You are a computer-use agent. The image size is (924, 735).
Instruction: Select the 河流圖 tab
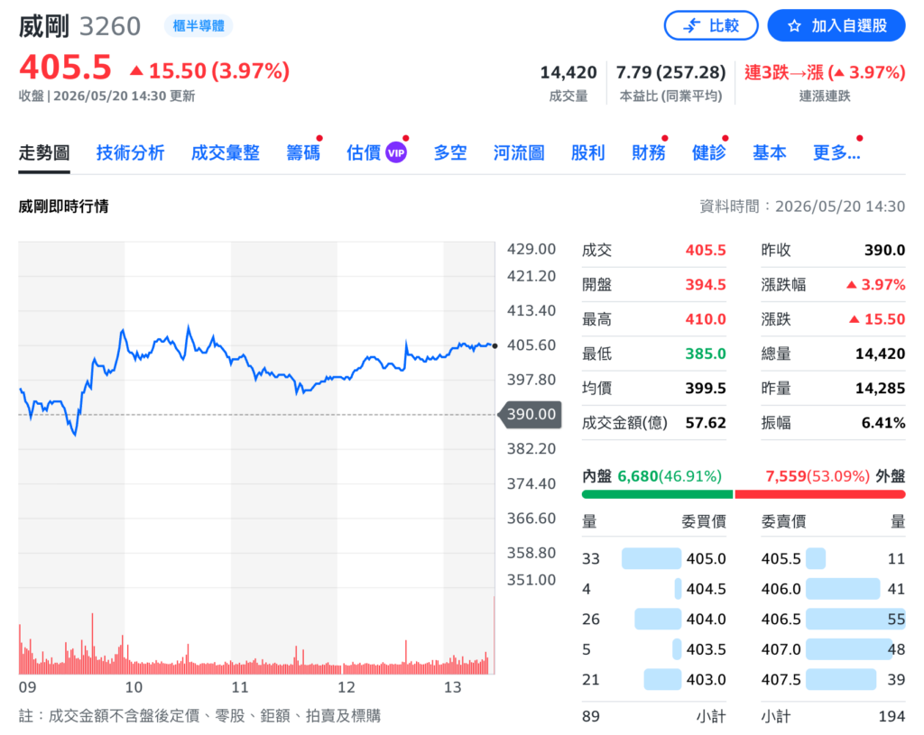pyautogui.click(x=519, y=153)
